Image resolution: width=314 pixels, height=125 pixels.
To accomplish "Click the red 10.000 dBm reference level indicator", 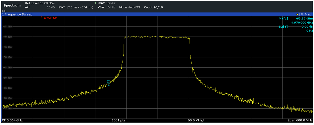I will (49, 18).
